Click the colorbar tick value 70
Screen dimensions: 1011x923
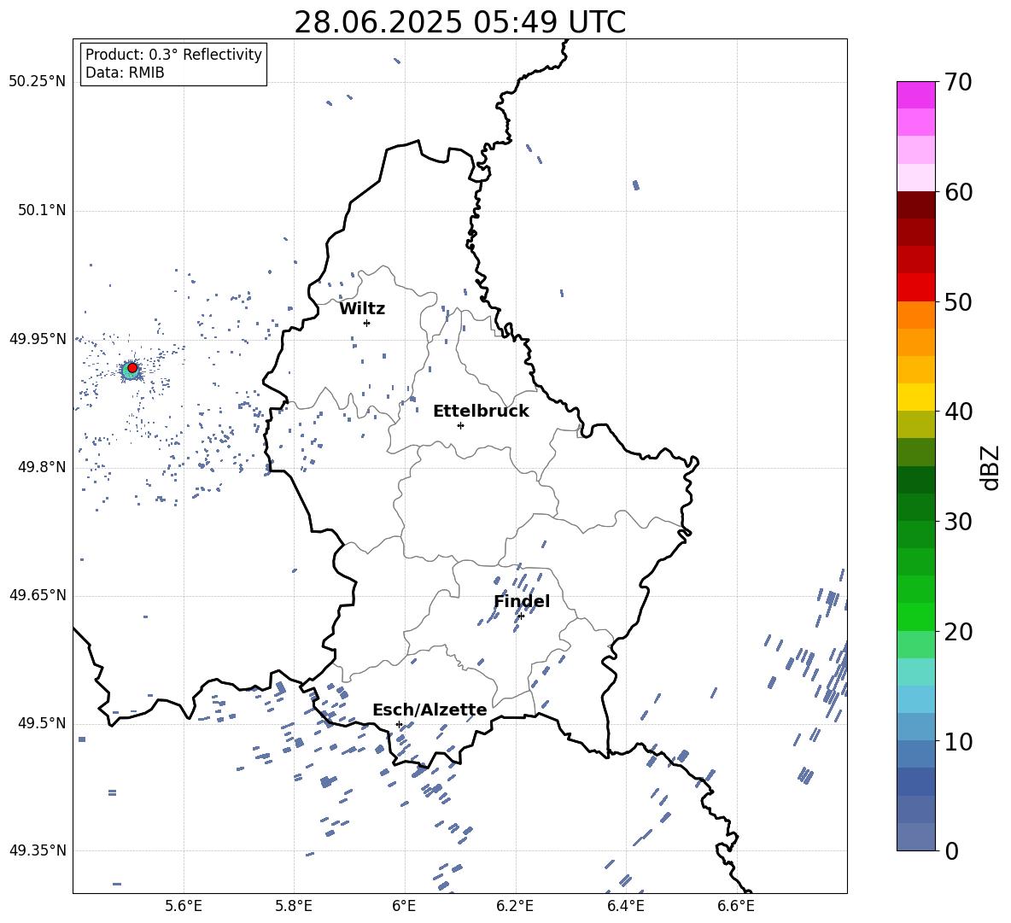click(958, 82)
